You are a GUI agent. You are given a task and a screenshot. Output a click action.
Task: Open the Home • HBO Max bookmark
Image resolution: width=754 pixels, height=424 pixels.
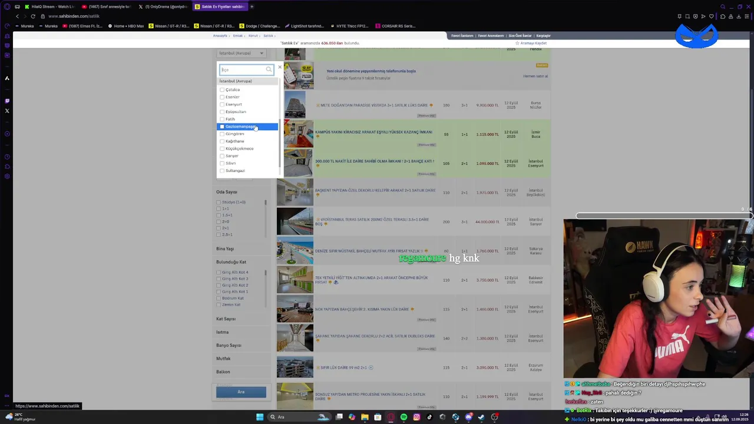point(126,26)
